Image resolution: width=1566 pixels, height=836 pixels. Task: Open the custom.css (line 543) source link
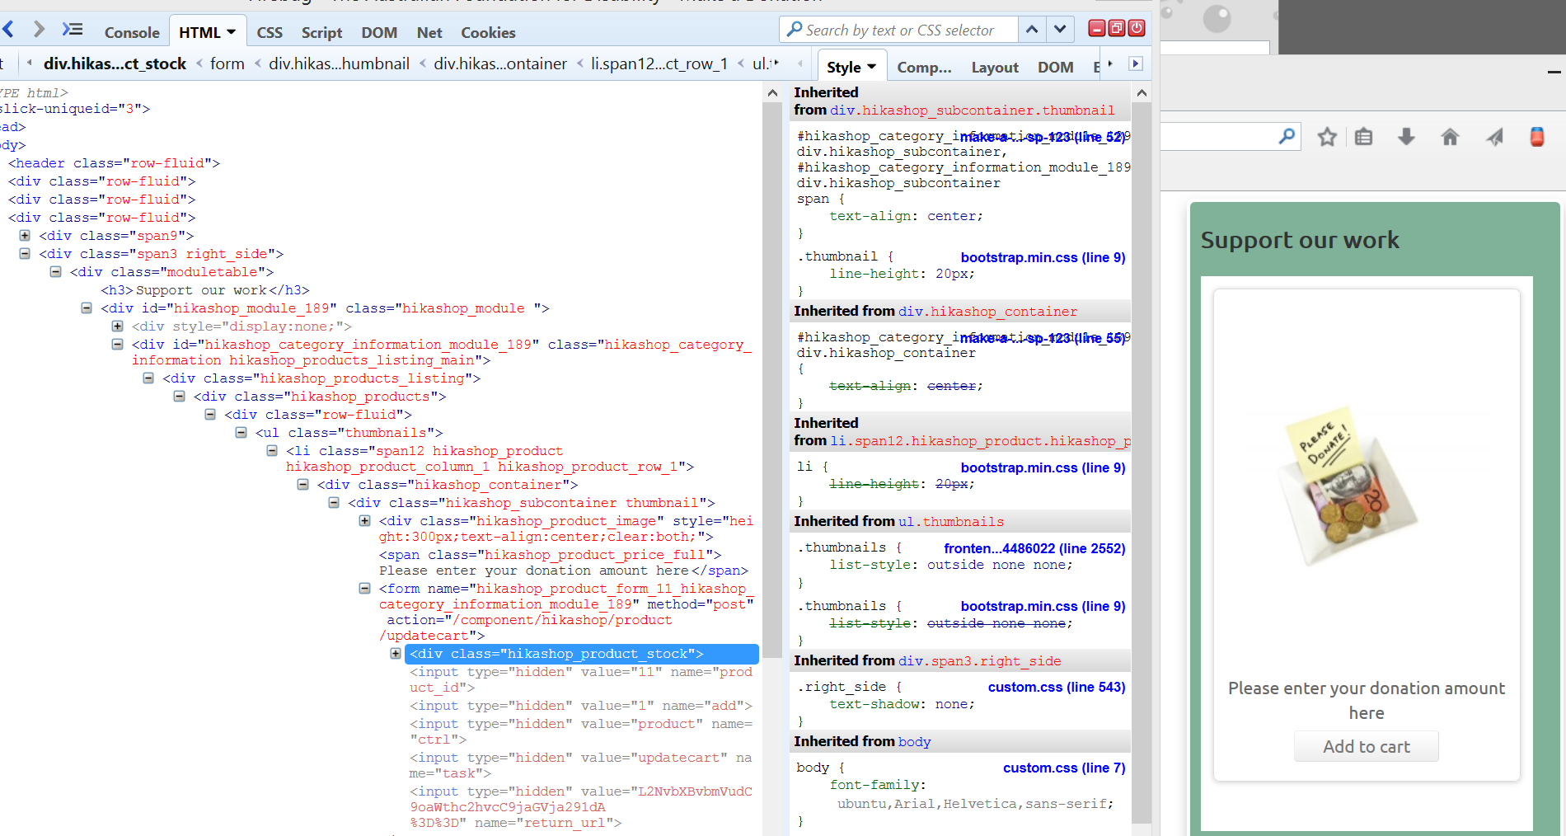tap(1056, 687)
